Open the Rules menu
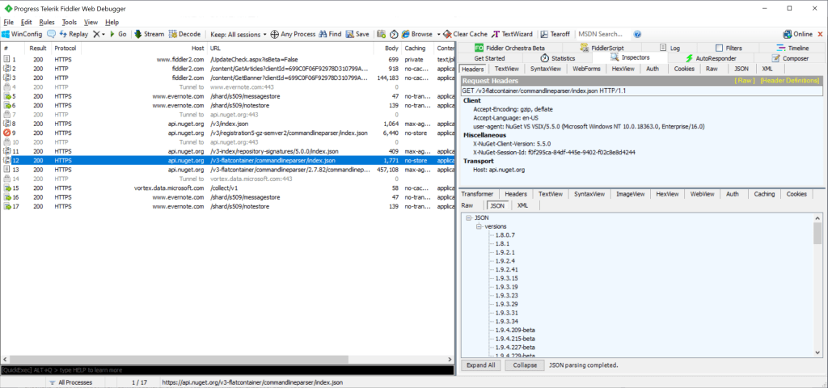 pos(47,22)
